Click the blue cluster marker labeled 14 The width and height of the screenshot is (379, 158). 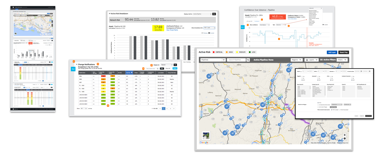208,76
